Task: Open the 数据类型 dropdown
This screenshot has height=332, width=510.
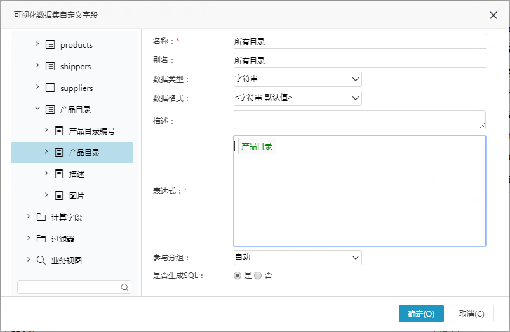Action: [x=298, y=79]
